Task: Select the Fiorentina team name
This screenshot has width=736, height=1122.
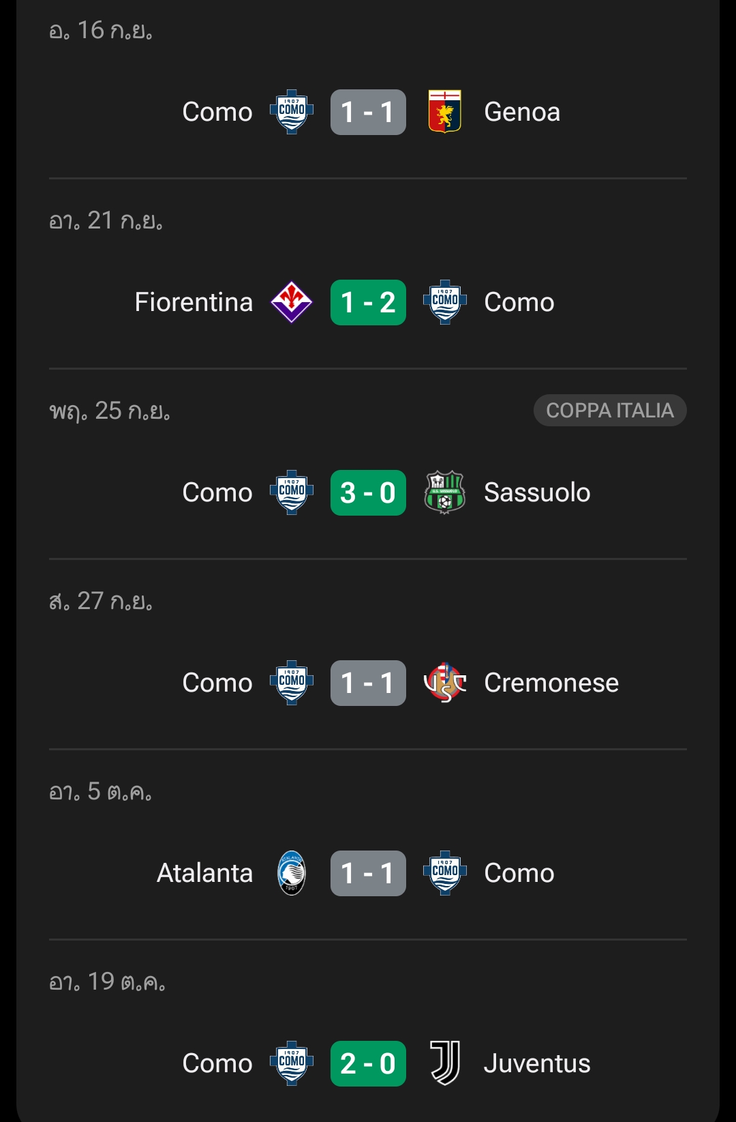Action: (194, 302)
